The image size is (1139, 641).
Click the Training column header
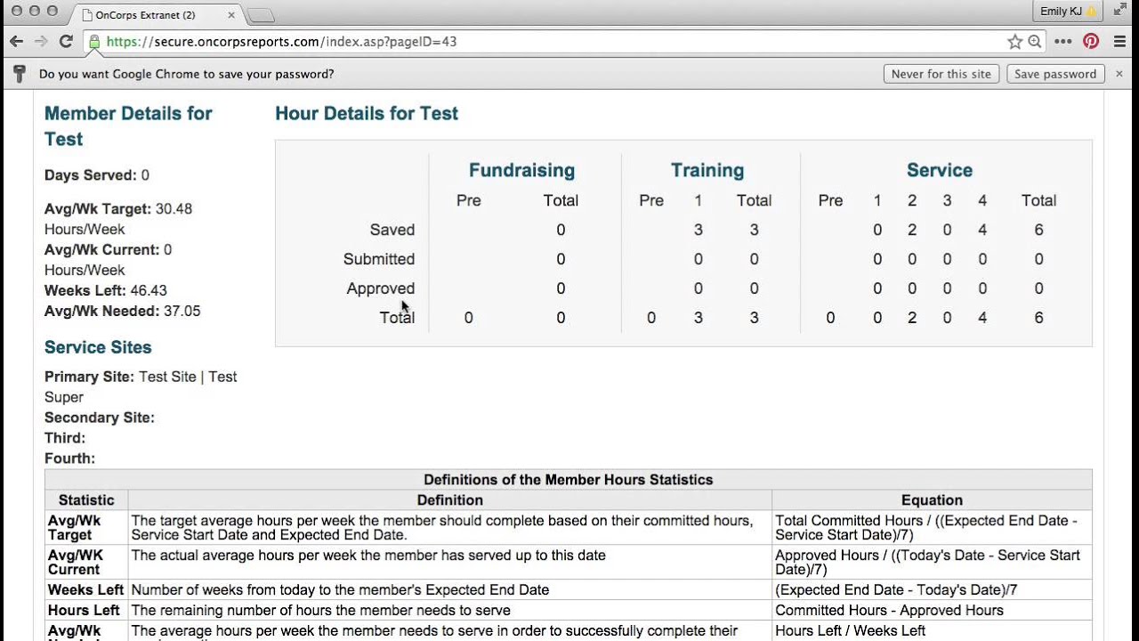tap(707, 170)
